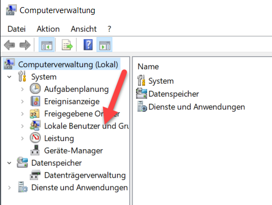This screenshot has height=205, width=272.
Task: Expand Dienste und Anwendungen tree node
Action: point(9,188)
